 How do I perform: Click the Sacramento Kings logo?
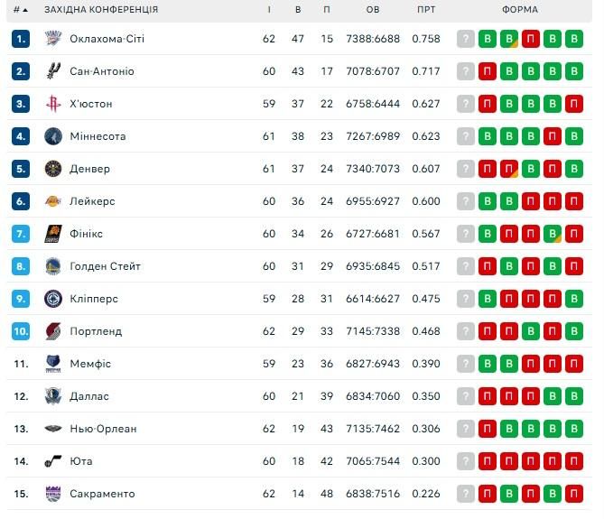click(51, 494)
